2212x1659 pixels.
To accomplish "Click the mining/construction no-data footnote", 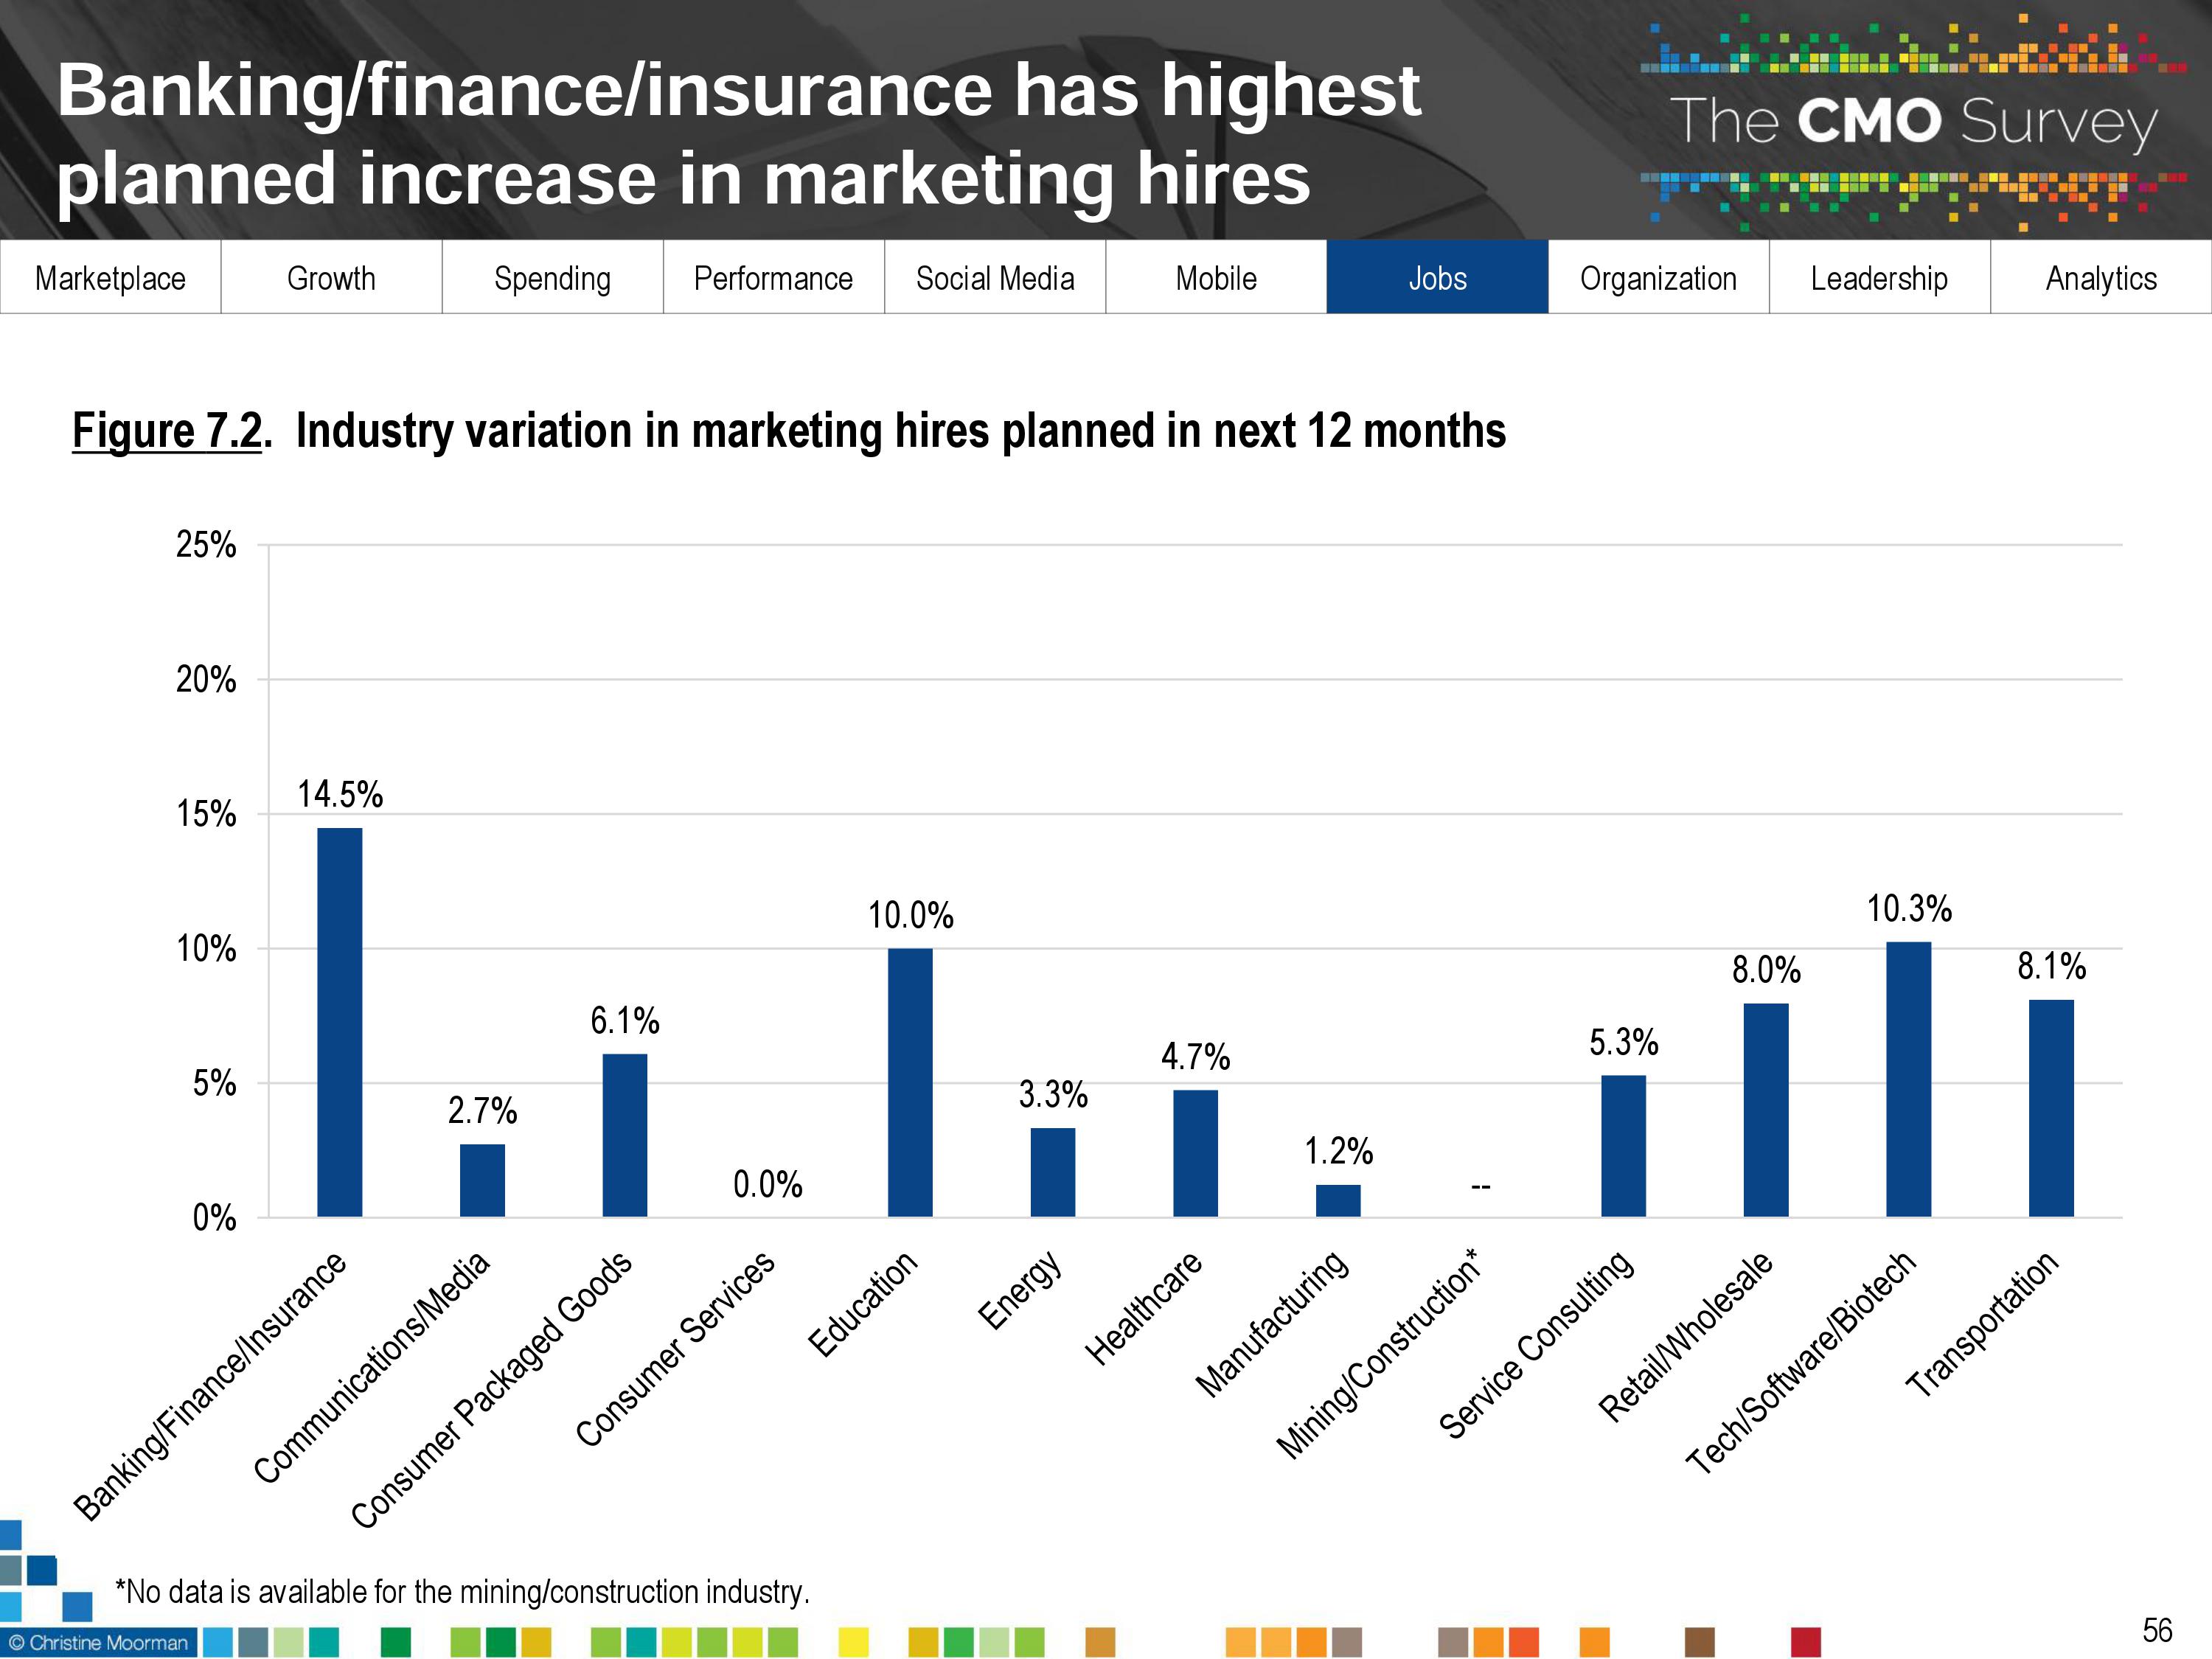I will pos(462,1592).
